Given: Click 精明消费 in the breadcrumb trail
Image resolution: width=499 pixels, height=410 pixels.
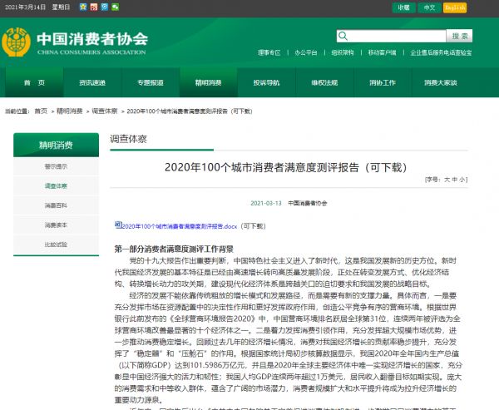Looking at the screenshot, I should pyautogui.click(x=69, y=111).
